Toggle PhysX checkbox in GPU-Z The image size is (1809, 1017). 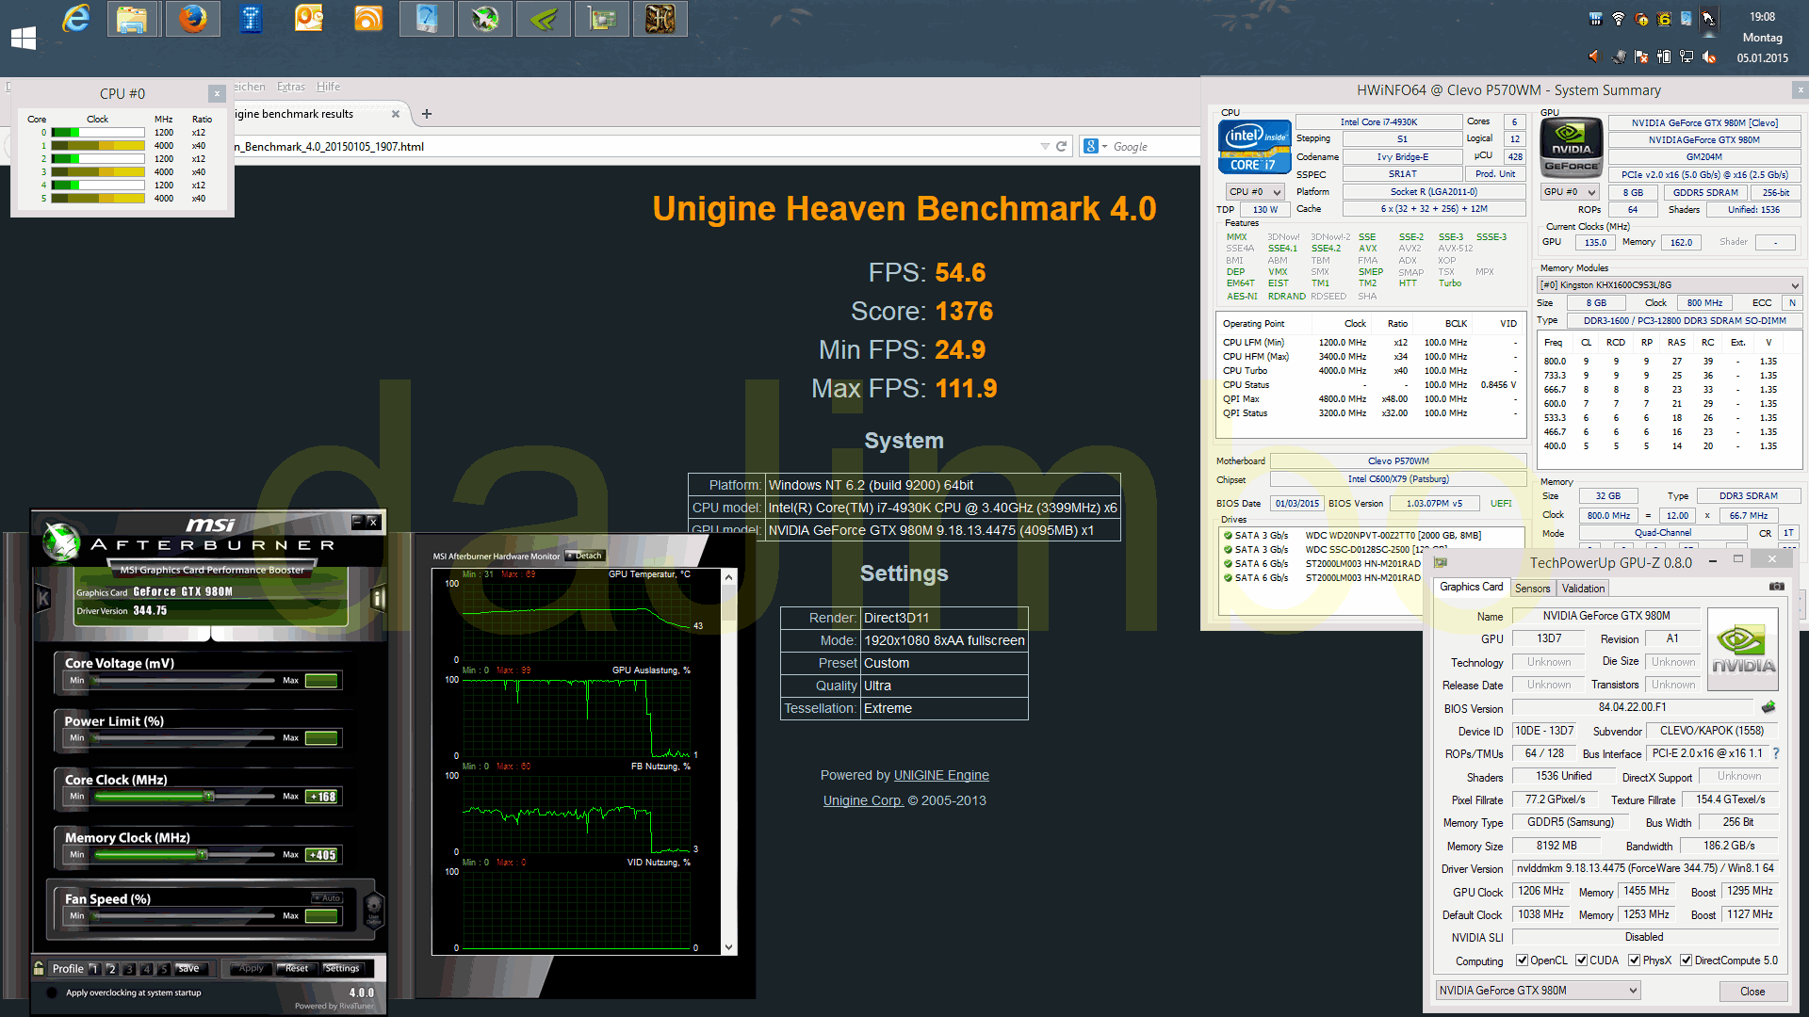[1635, 960]
